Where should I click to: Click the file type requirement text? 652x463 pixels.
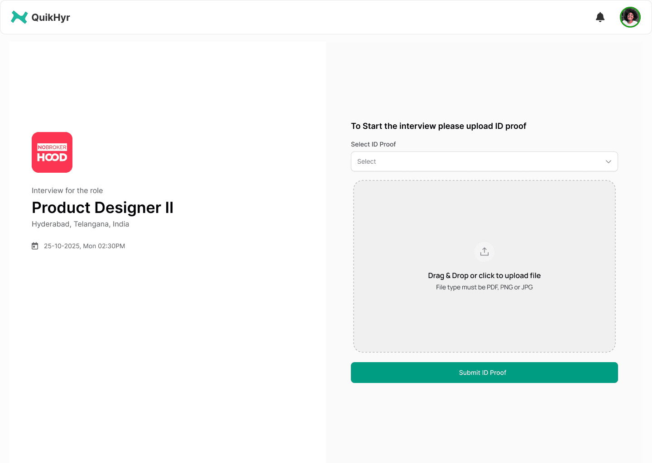click(x=484, y=287)
